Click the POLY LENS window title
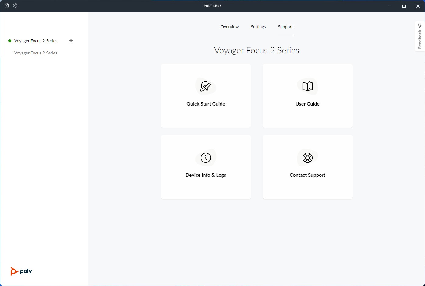The height and width of the screenshot is (286, 425). (213, 6)
